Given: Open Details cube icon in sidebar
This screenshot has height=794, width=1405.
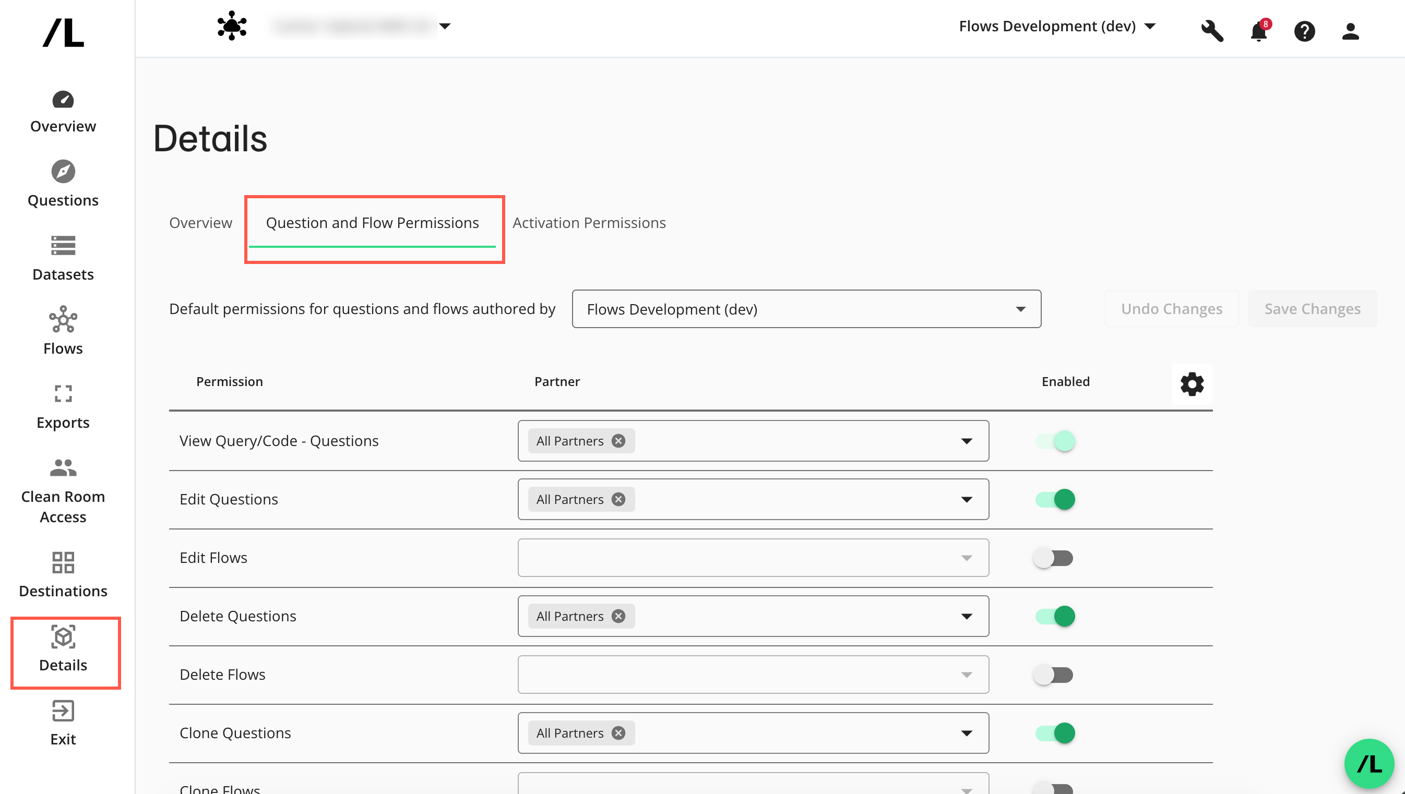Looking at the screenshot, I should 63,636.
